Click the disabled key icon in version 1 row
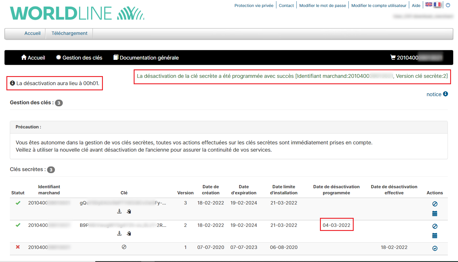 124,247
